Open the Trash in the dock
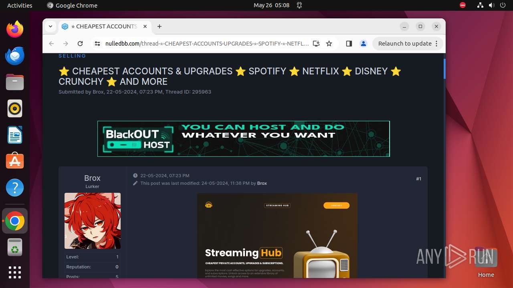This screenshot has height=288, width=513. [x=15, y=247]
